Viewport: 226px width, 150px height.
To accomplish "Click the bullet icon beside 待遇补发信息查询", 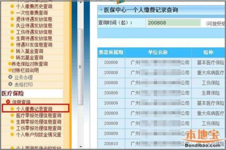I will point(12,45).
